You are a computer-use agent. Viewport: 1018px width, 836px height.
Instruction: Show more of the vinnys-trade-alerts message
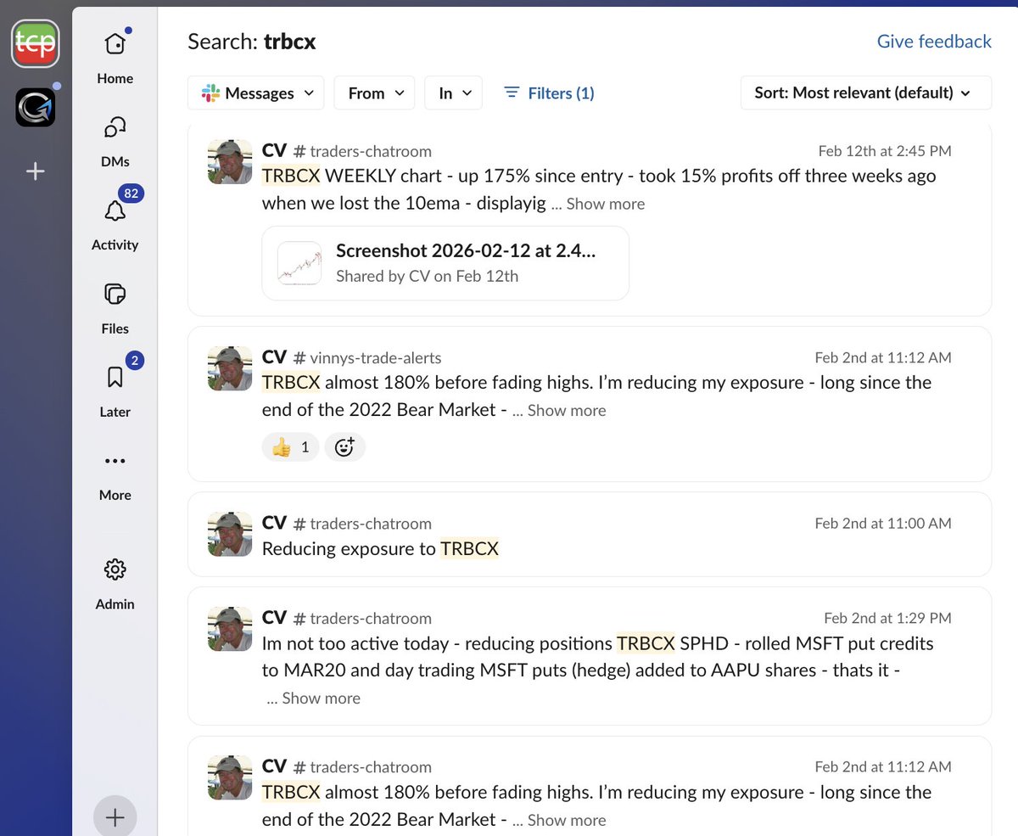click(x=567, y=410)
